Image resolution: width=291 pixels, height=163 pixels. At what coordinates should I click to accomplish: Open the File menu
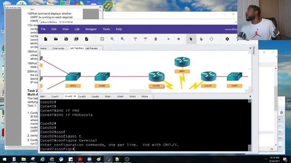click(43, 29)
